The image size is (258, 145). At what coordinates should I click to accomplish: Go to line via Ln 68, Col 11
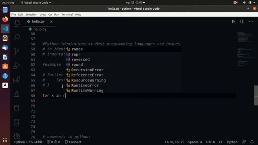click(x=175, y=142)
